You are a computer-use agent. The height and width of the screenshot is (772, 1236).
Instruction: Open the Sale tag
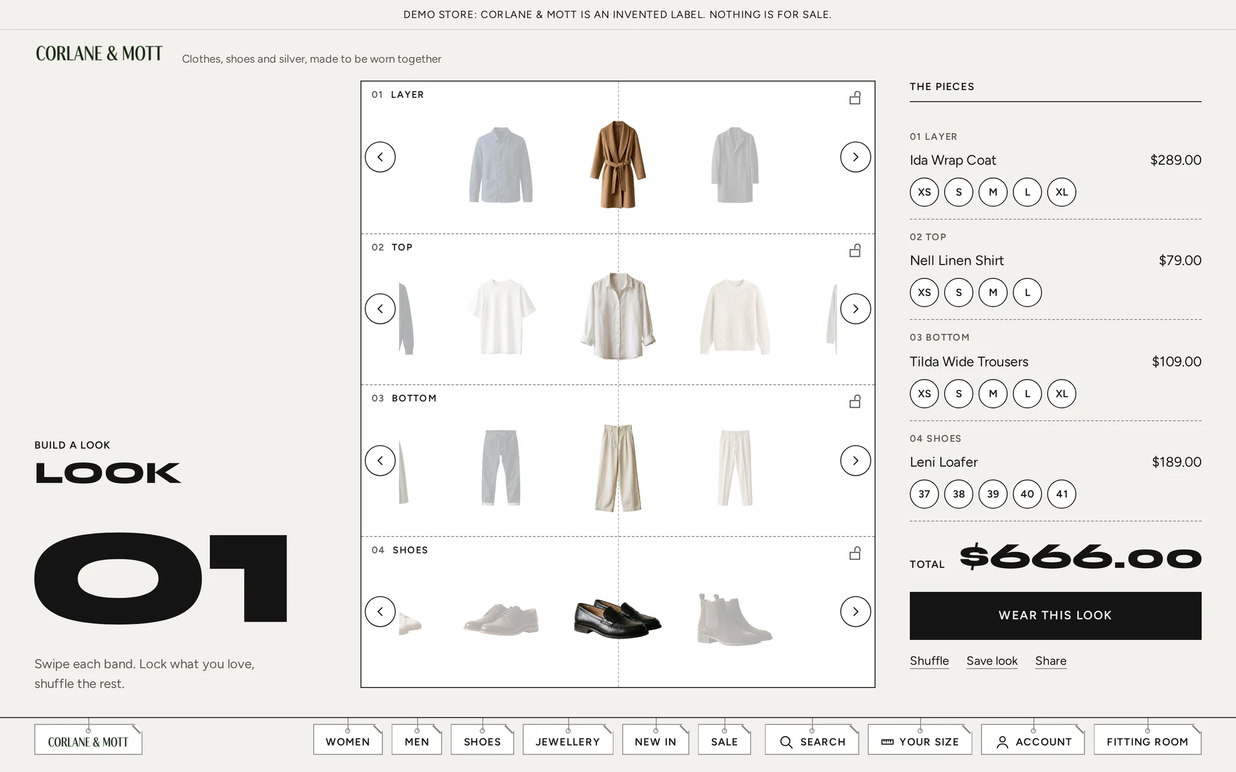click(x=724, y=740)
